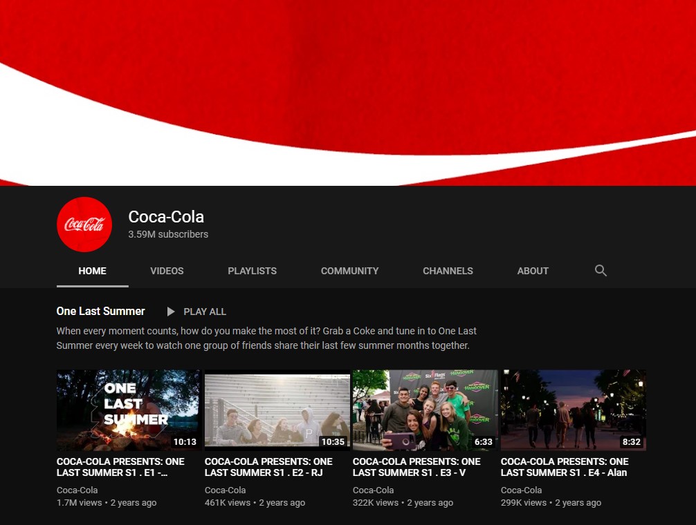The image size is (696, 525).
Task: Click the Coca-Cola channel name heading
Action: coord(166,217)
